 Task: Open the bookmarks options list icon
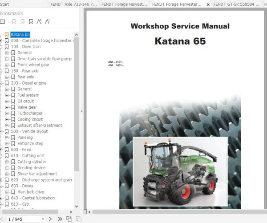(x=2, y=21)
